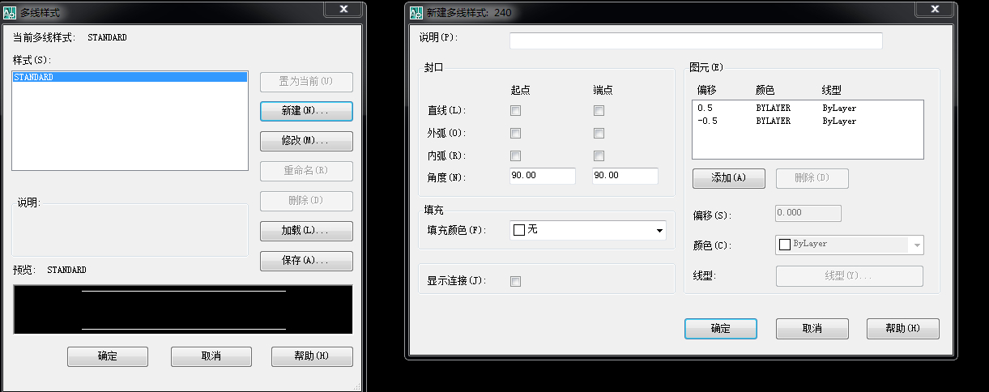
Task: Click the 偏移(S) 0.000 field
Action: (808, 213)
